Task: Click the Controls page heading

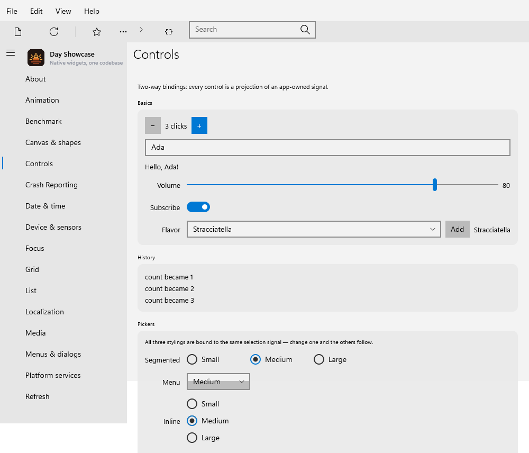Action: [x=156, y=55]
